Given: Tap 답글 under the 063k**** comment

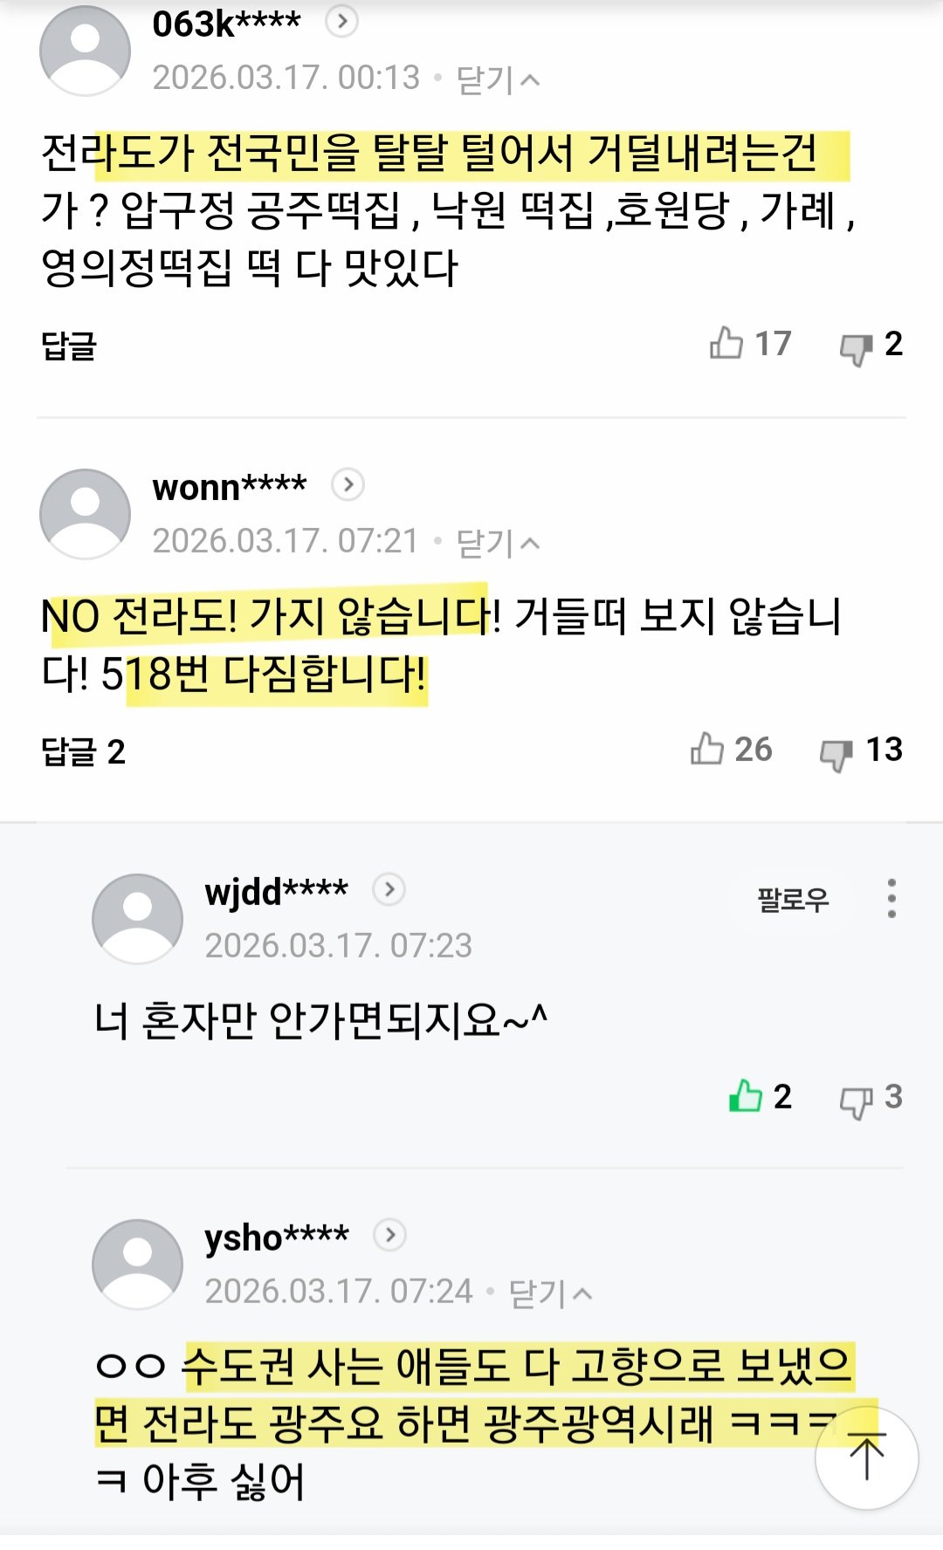Looking at the screenshot, I should [69, 346].
